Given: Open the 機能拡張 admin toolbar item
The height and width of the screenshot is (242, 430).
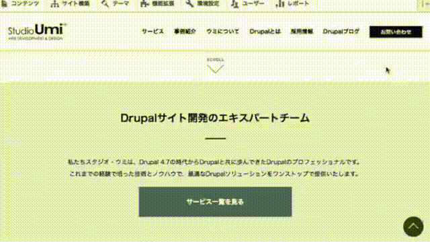Looking at the screenshot, I should (157, 4).
